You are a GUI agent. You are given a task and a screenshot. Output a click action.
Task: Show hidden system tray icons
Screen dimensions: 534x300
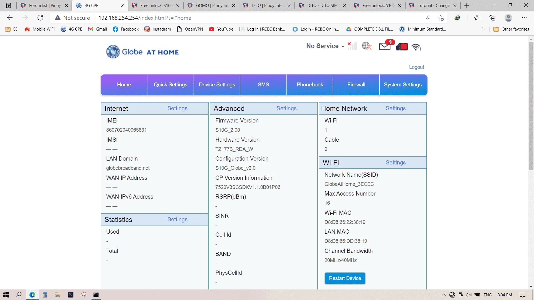[x=444, y=295]
